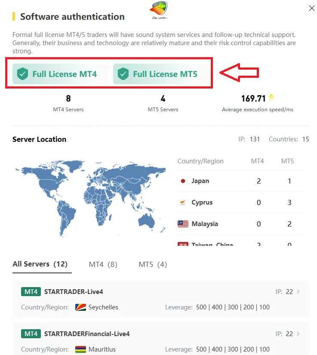Click the green shield icon beside Full License MT4
Image resolution: width=317 pixels, height=355 pixels.
click(22, 73)
